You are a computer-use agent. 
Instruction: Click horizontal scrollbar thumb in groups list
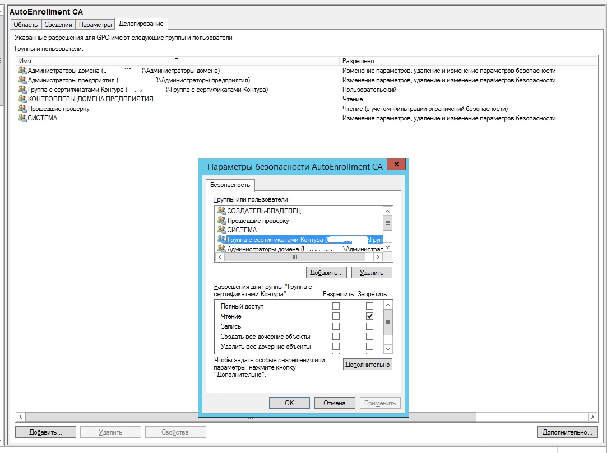click(295, 256)
